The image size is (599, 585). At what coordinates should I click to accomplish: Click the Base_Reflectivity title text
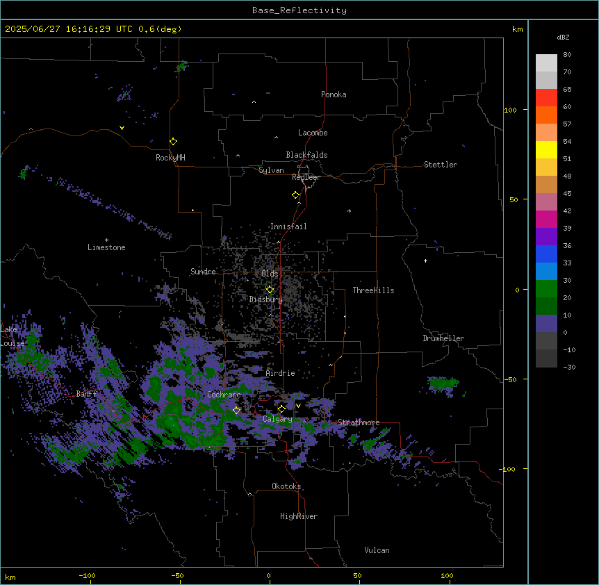299,10
